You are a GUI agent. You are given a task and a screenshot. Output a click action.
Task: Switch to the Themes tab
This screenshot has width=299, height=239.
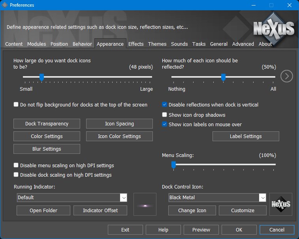click(x=157, y=44)
